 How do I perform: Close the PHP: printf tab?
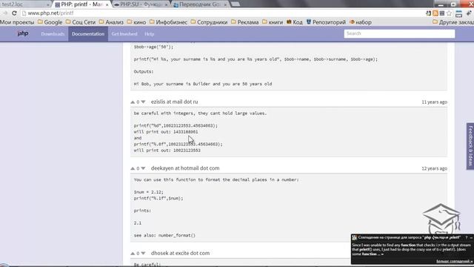tap(107, 4)
